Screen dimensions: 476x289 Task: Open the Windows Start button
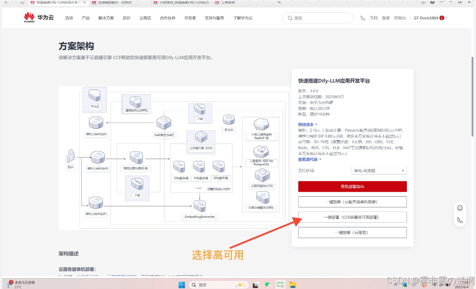pyautogui.click(x=181, y=285)
